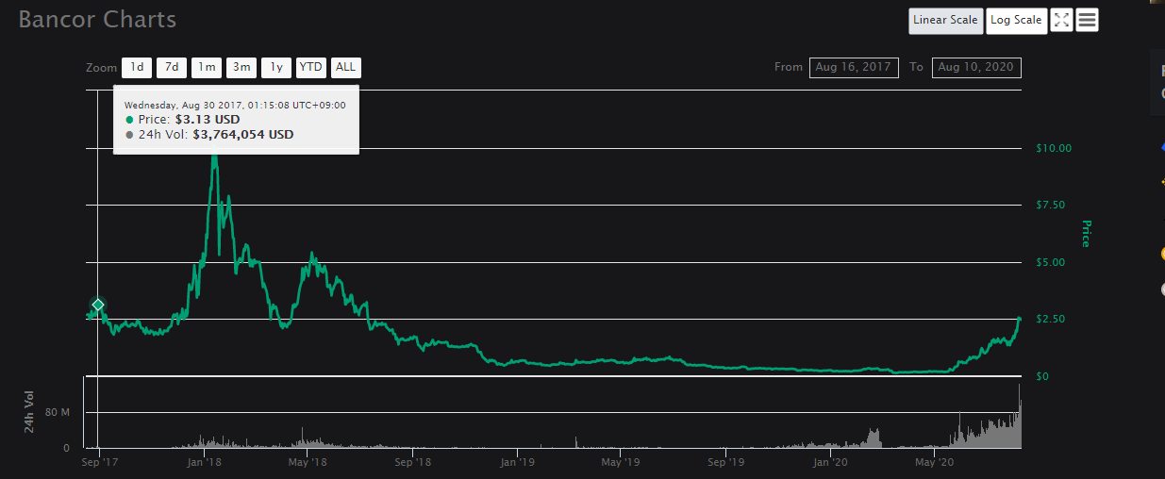Screen dimensions: 1165x479
Task: Set zoom range to 3m
Action: coord(241,67)
